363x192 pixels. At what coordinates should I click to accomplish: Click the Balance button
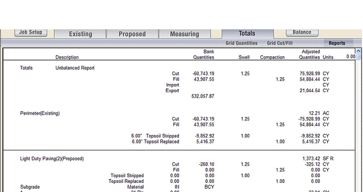(x=302, y=33)
